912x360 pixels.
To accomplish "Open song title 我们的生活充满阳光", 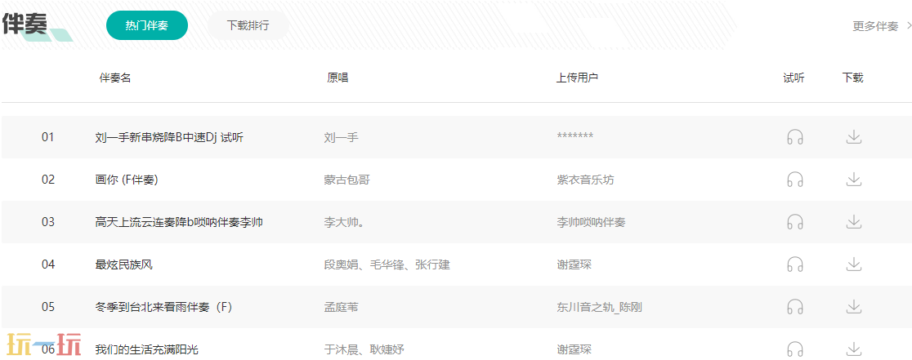I will pyautogui.click(x=146, y=349).
